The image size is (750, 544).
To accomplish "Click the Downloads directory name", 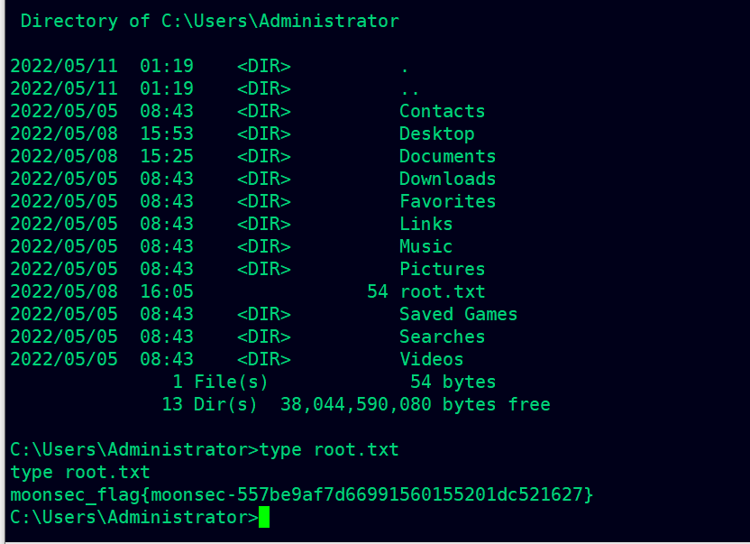I will click(448, 180).
